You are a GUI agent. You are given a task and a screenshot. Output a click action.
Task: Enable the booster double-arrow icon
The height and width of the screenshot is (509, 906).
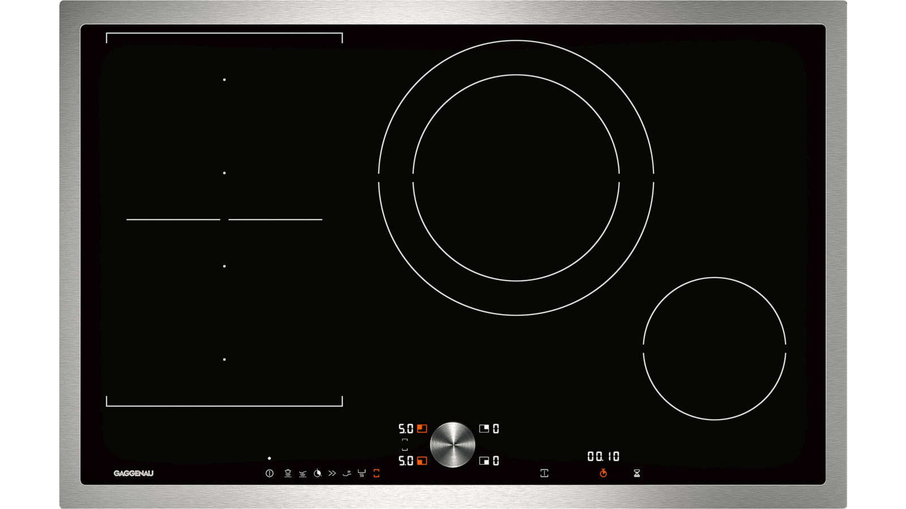click(332, 473)
